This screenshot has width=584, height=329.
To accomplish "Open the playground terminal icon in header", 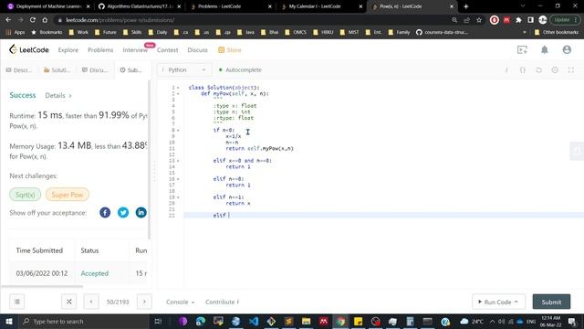I will click(522, 49).
